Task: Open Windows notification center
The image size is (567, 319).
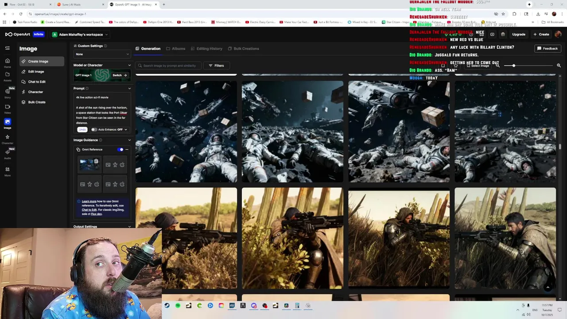Action: coord(559,310)
